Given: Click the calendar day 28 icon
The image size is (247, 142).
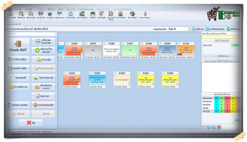Looking at the screenshot, I should 219,127.
